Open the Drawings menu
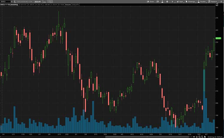This screenshot has height=138, width=224. point(190,1)
